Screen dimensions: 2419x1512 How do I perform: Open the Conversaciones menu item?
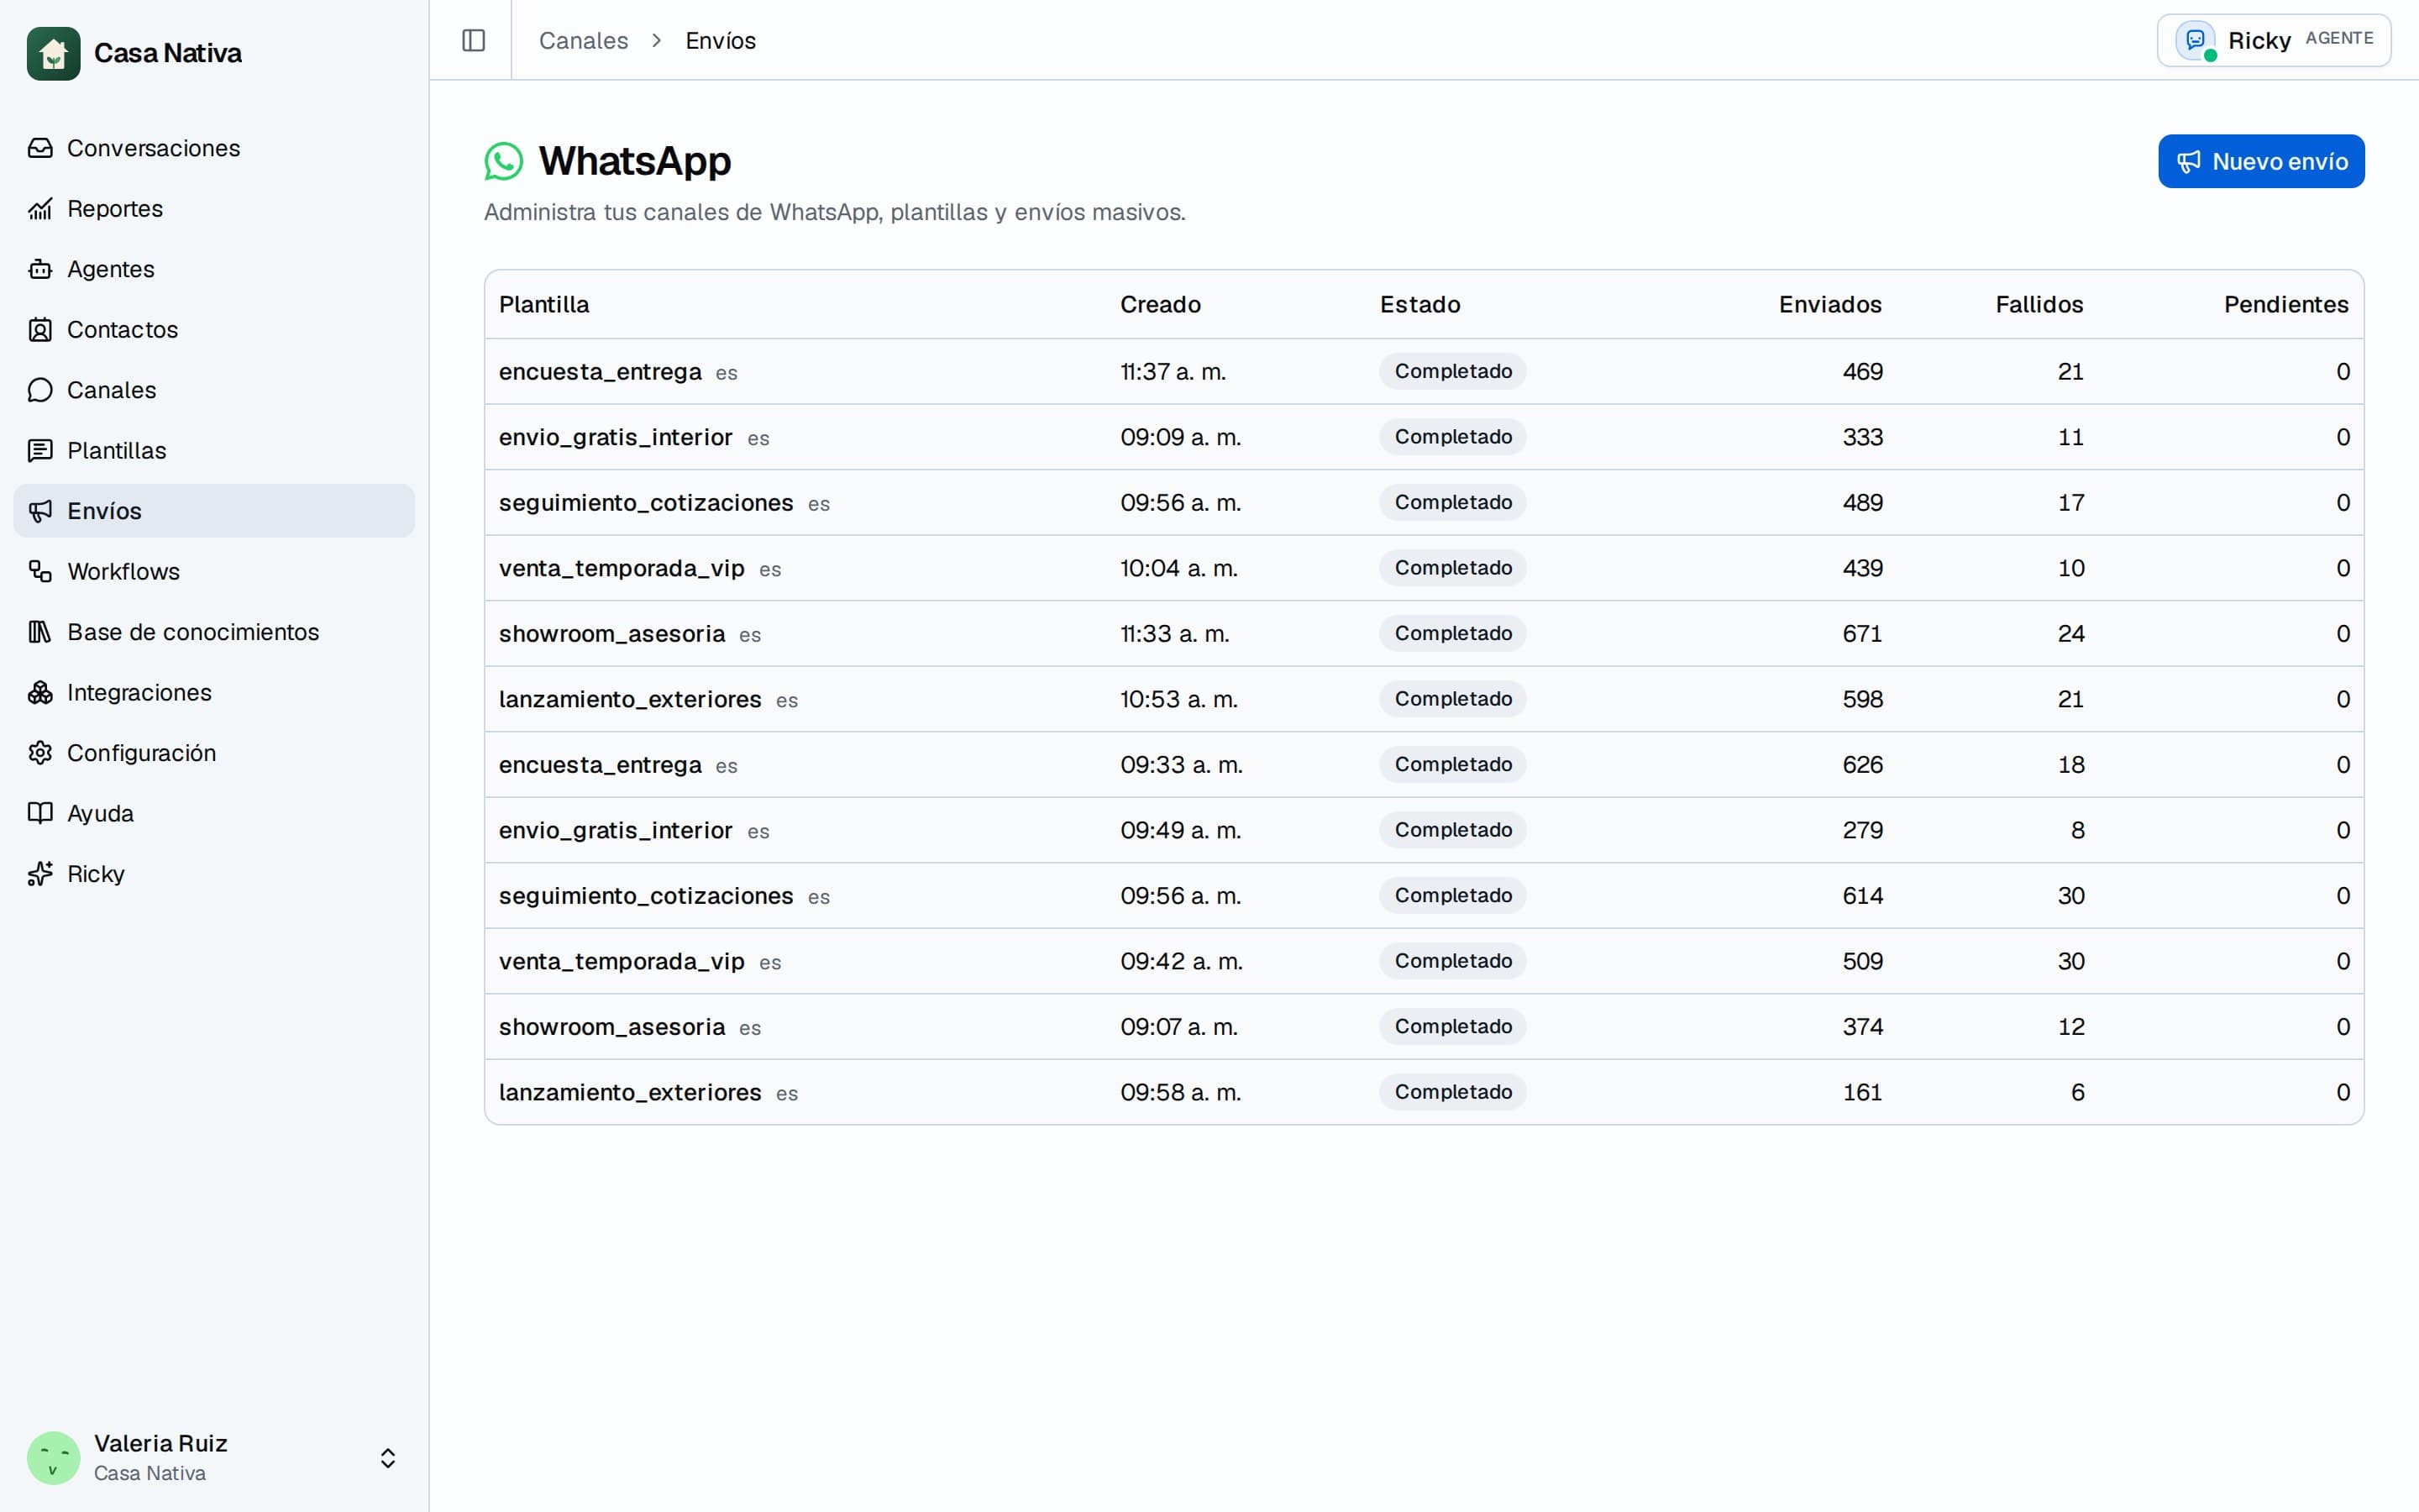point(214,148)
